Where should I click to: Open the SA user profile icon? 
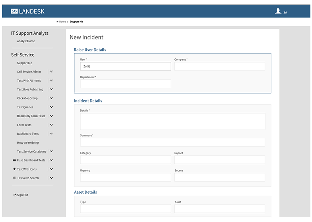[278, 11]
